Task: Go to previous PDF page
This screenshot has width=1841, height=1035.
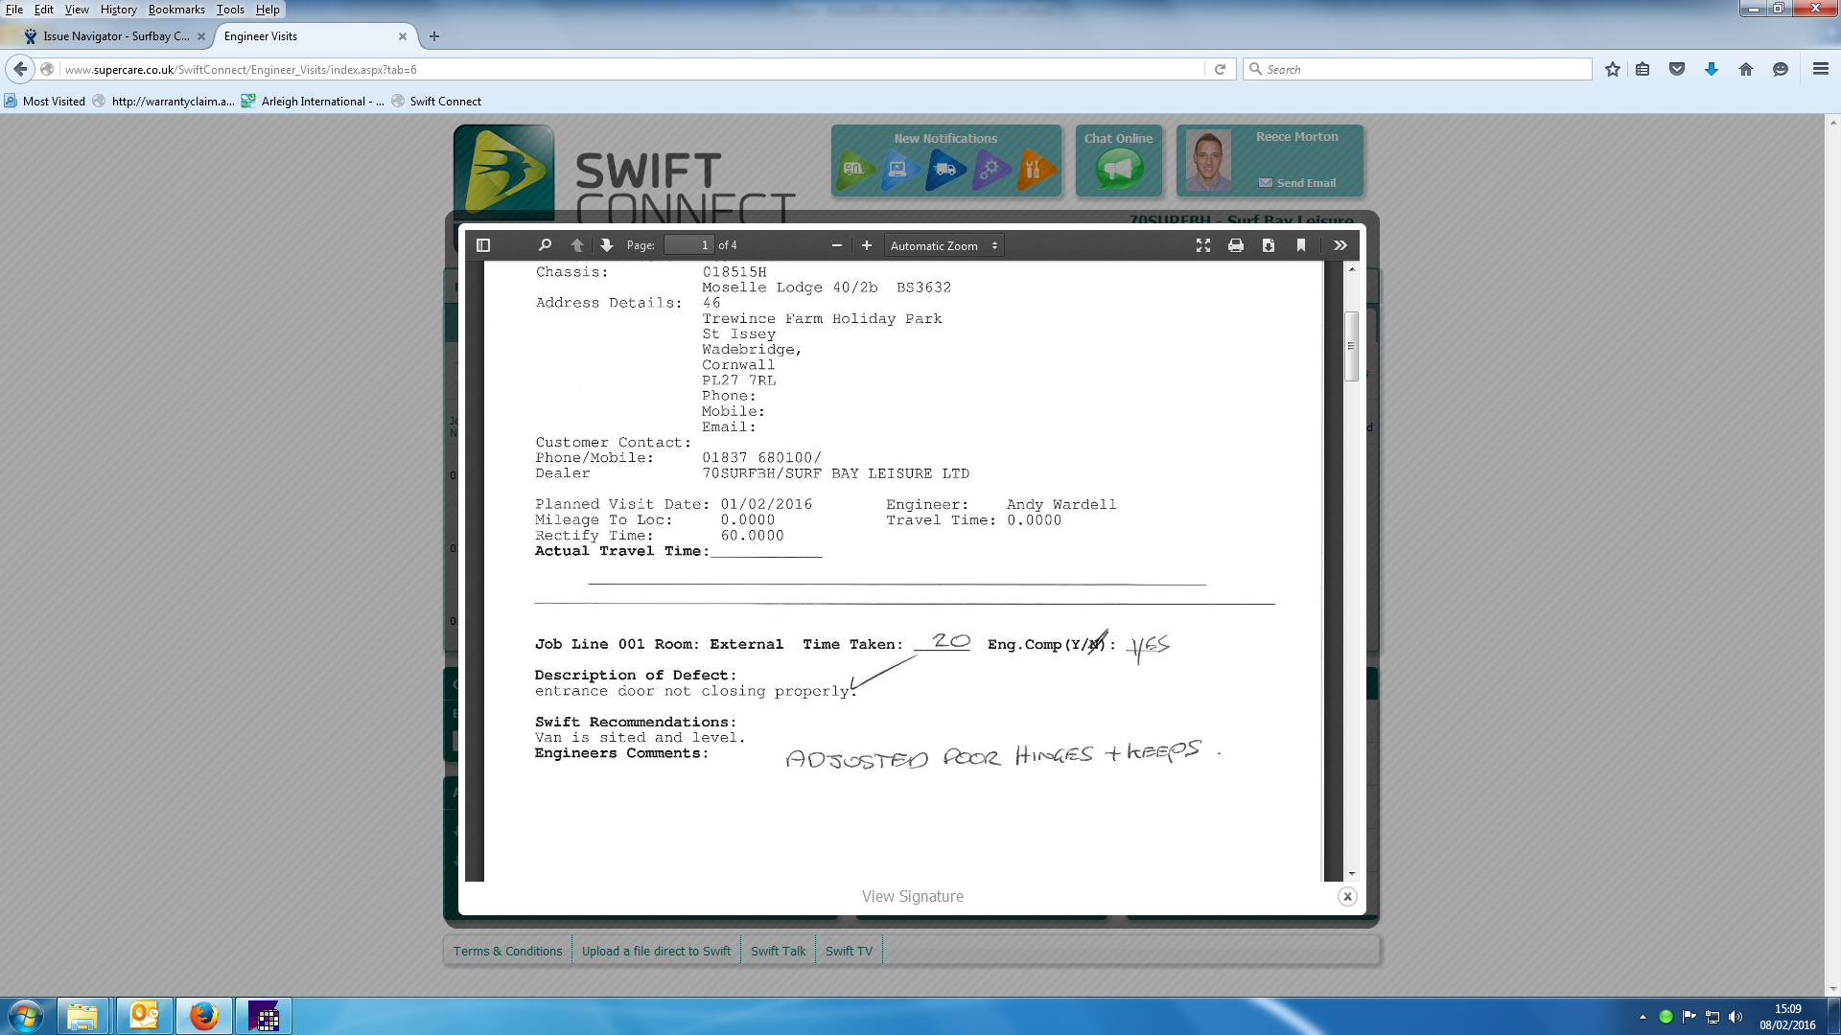Action: click(577, 245)
